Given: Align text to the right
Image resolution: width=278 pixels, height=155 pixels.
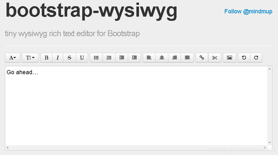Looking at the screenshot, I should tap(175, 58).
